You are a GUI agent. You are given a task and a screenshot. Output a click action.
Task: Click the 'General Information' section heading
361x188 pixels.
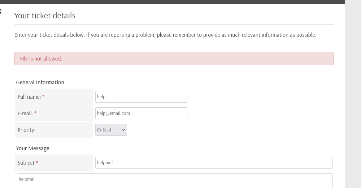[40, 82]
